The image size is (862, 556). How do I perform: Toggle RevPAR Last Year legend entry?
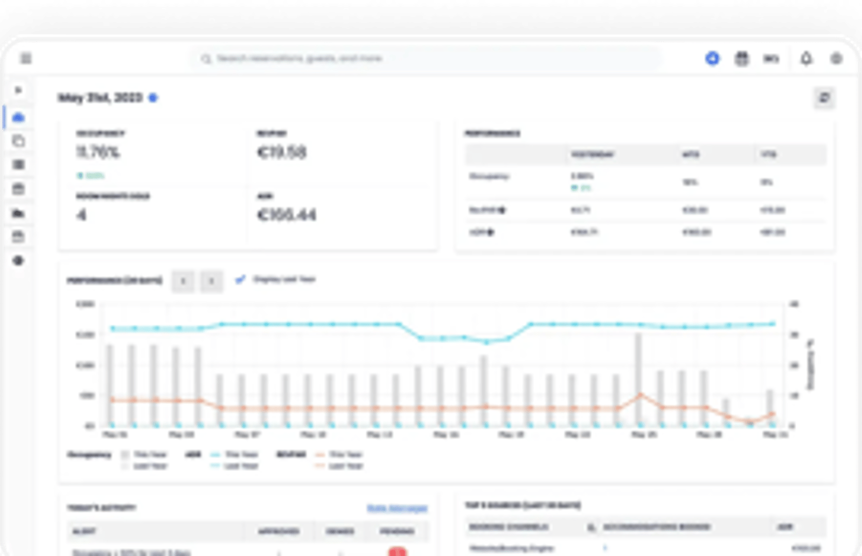(339, 466)
